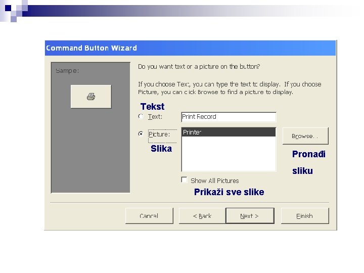
Task: Proceed with the Next > button
Action: coord(250,216)
